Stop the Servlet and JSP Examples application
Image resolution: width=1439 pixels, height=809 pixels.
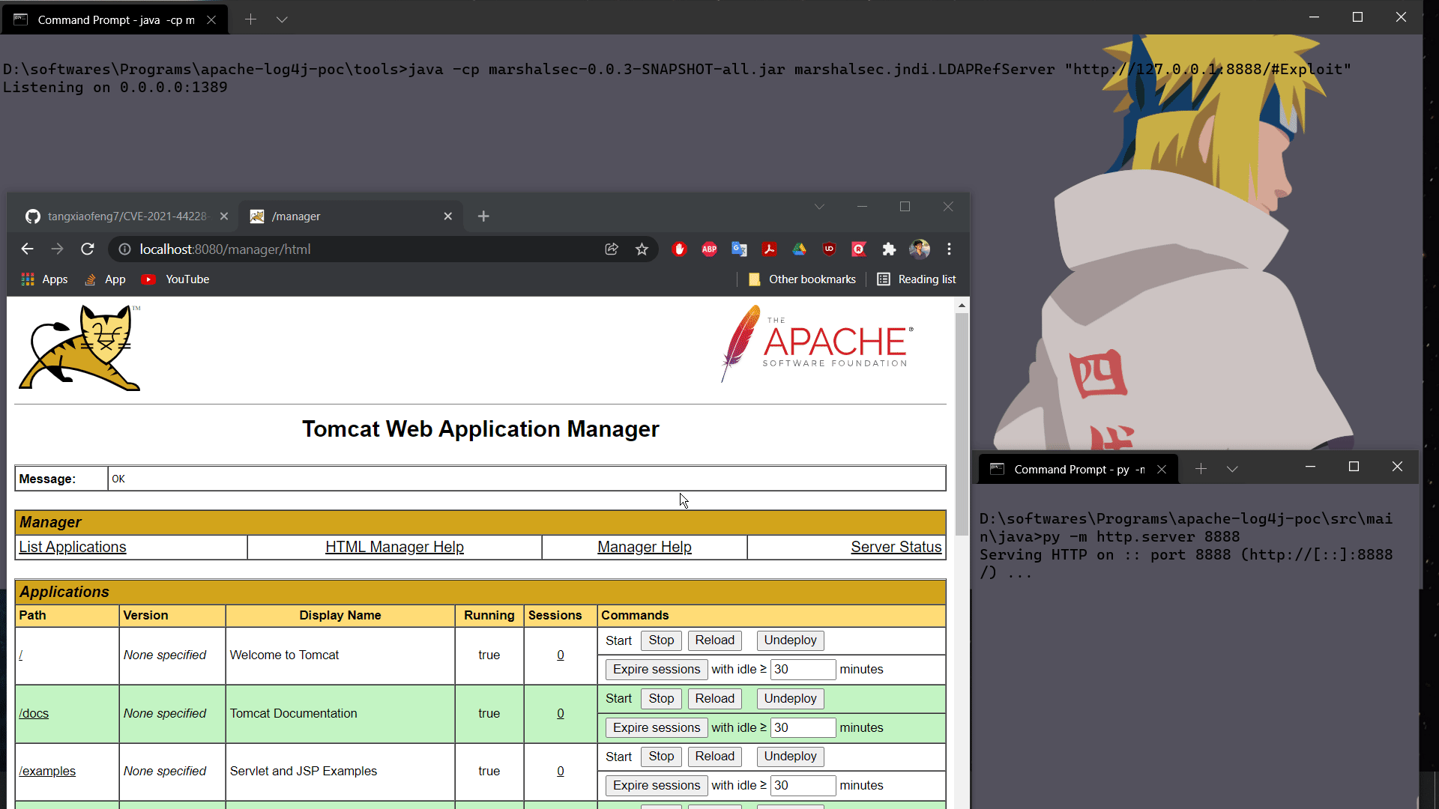pos(661,757)
